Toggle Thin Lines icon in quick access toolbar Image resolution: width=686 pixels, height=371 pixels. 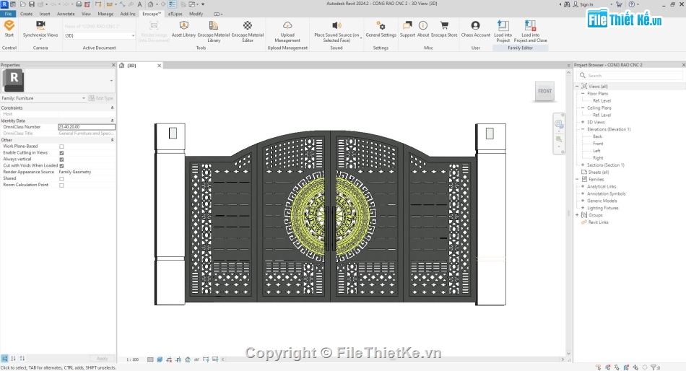[x=173, y=4]
